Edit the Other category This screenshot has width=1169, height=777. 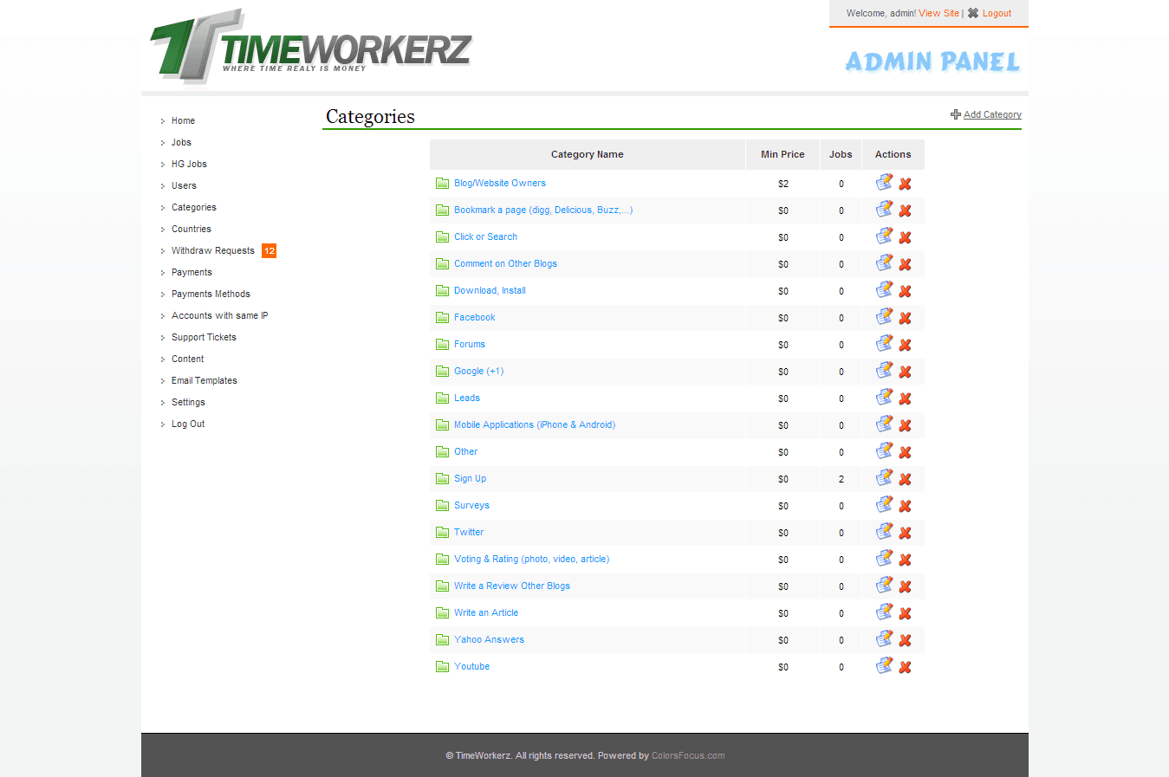click(884, 451)
